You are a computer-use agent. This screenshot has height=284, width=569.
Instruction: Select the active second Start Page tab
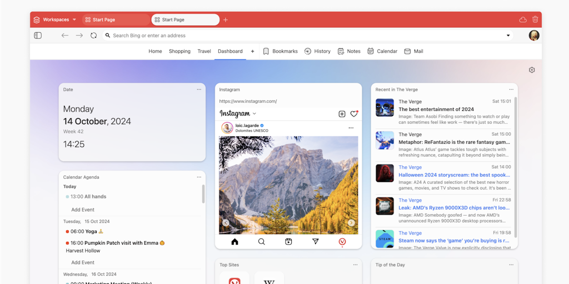coord(186,20)
